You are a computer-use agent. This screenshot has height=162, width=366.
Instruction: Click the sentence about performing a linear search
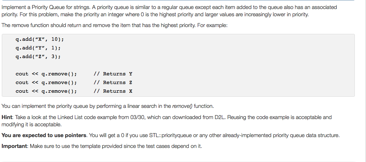[x=108, y=106]
